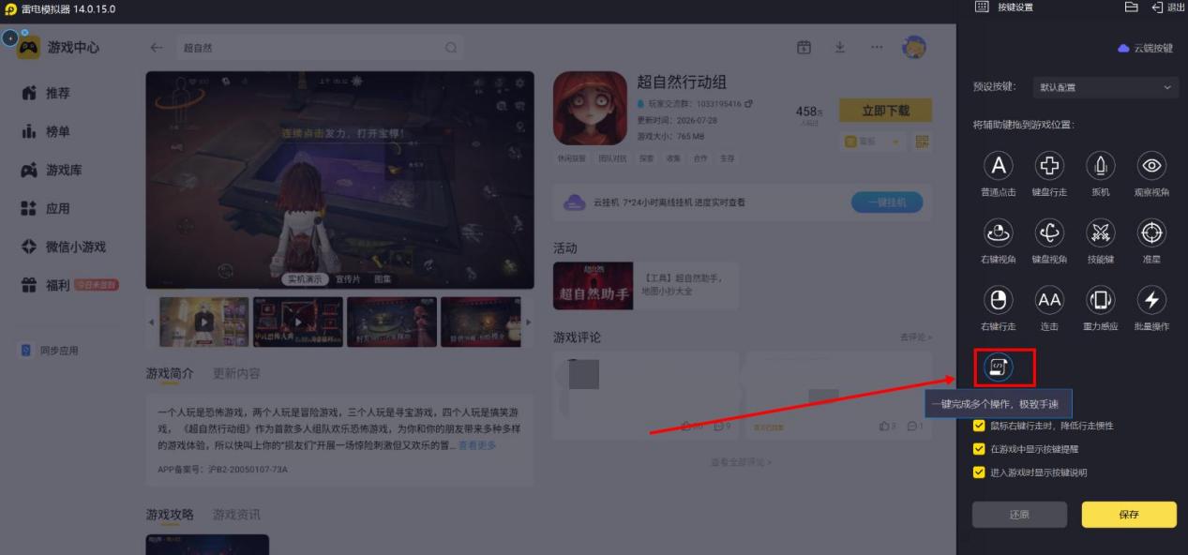Click the yellow 保存 save button
This screenshot has width=1188, height=555.
[1129, 514]
